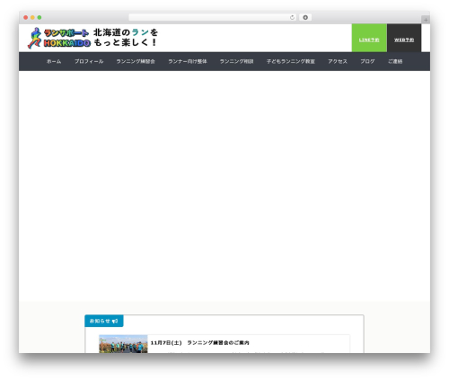Select ランナー向け整体 menu item

188,61
